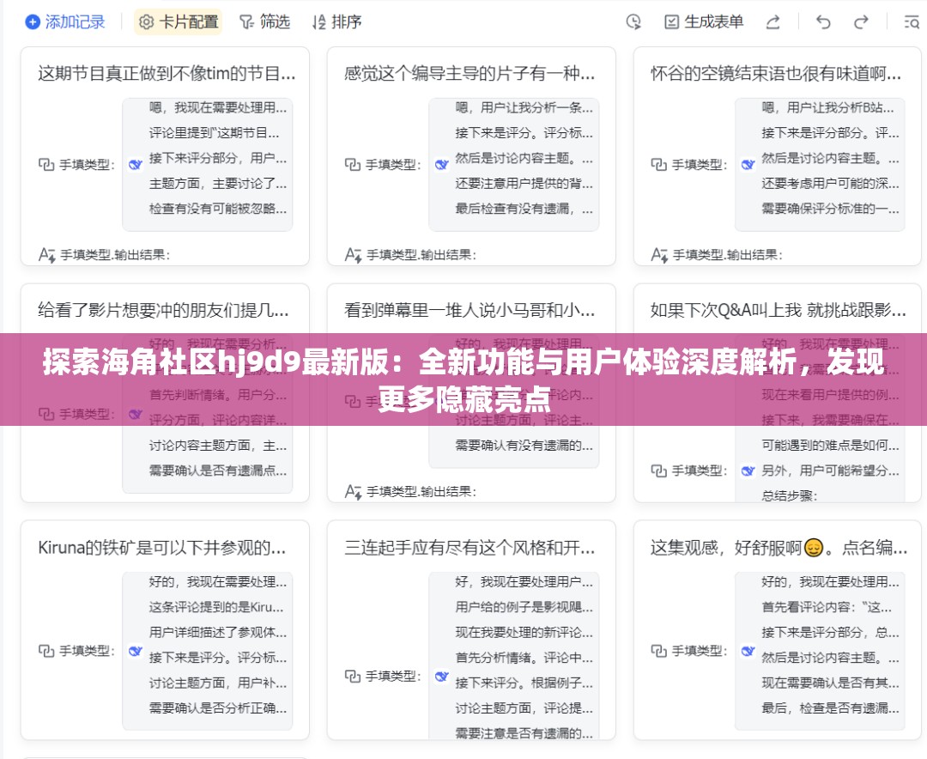Undo the last action
Viewport: 927px width, 759px height.
pos(822,22)
